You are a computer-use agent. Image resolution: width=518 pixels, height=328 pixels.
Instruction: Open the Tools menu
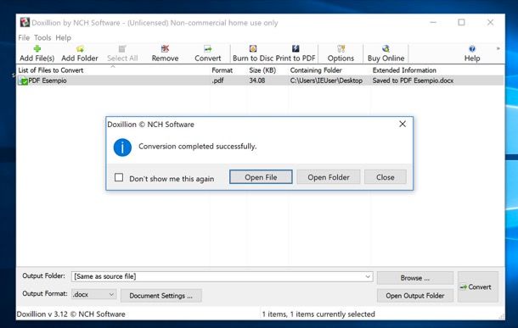tap(42, 37)
